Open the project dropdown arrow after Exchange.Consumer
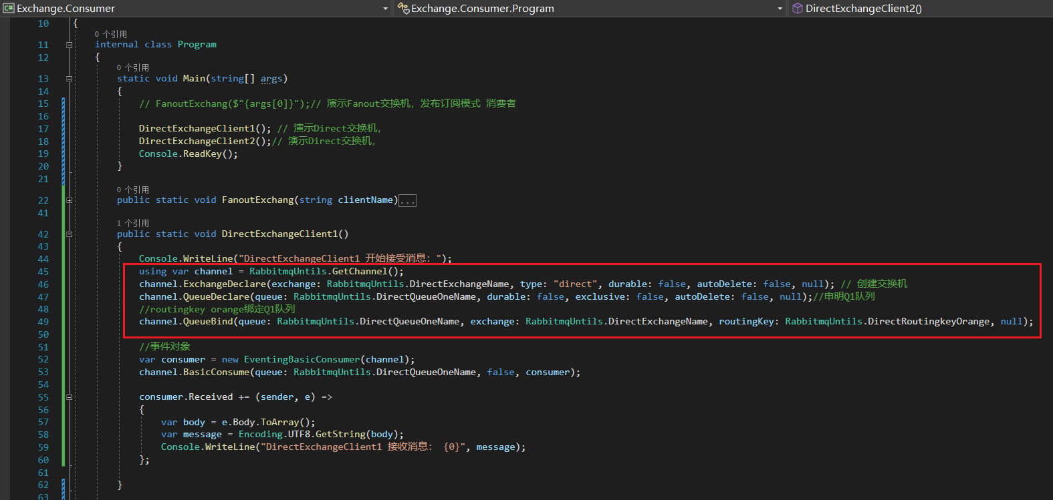This screenshot has width=1053, height=500. (385, 9)
